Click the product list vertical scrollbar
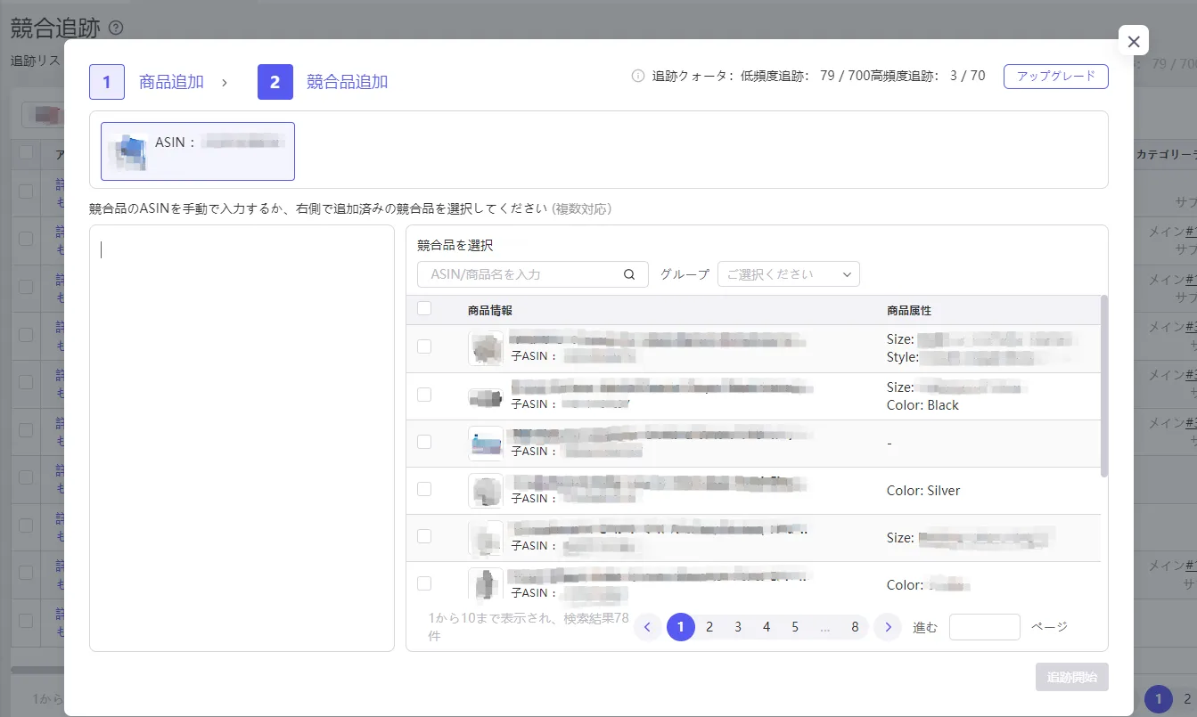Viewport: 1197px width, 717px height. (1104, 387)
